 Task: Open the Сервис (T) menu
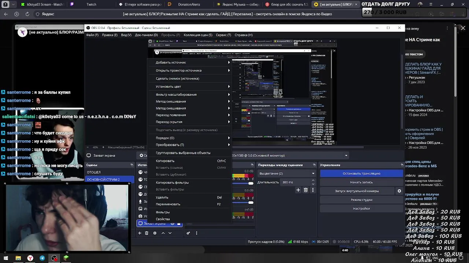pos(224,35)
